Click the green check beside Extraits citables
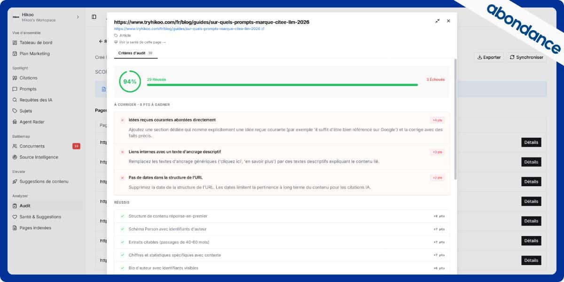The height and width of the screenshot is (282, 564). point(123,242)
